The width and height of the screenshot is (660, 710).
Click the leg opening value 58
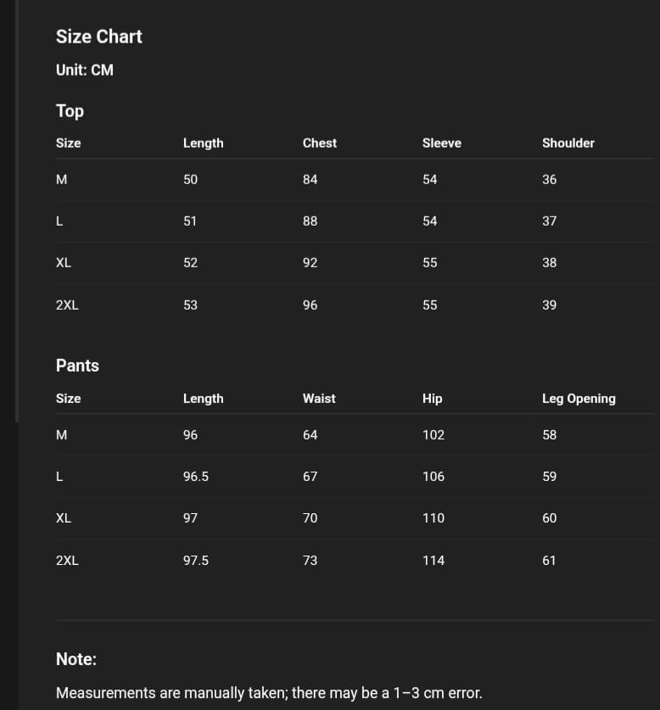pos(550,435)
